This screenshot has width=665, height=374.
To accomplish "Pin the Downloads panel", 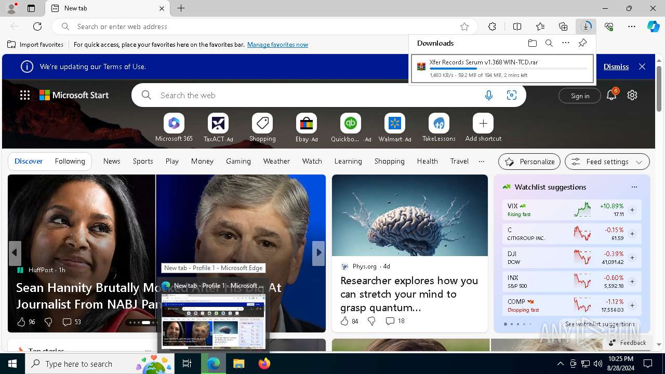I will point(582,43).
